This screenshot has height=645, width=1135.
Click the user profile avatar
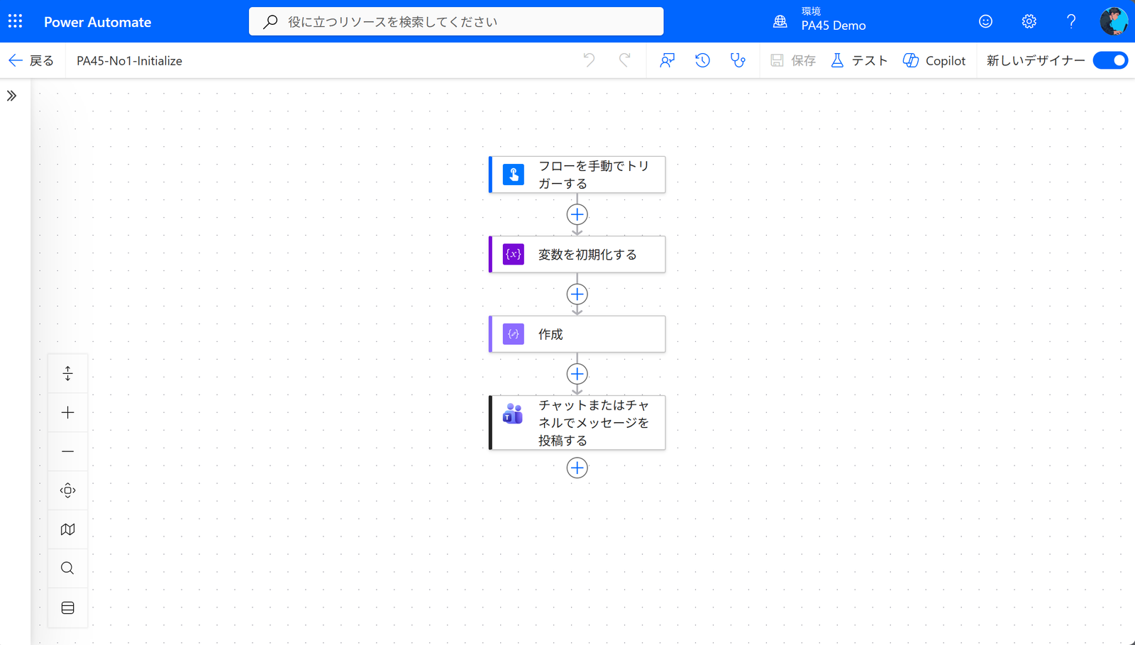[1114, 21]
